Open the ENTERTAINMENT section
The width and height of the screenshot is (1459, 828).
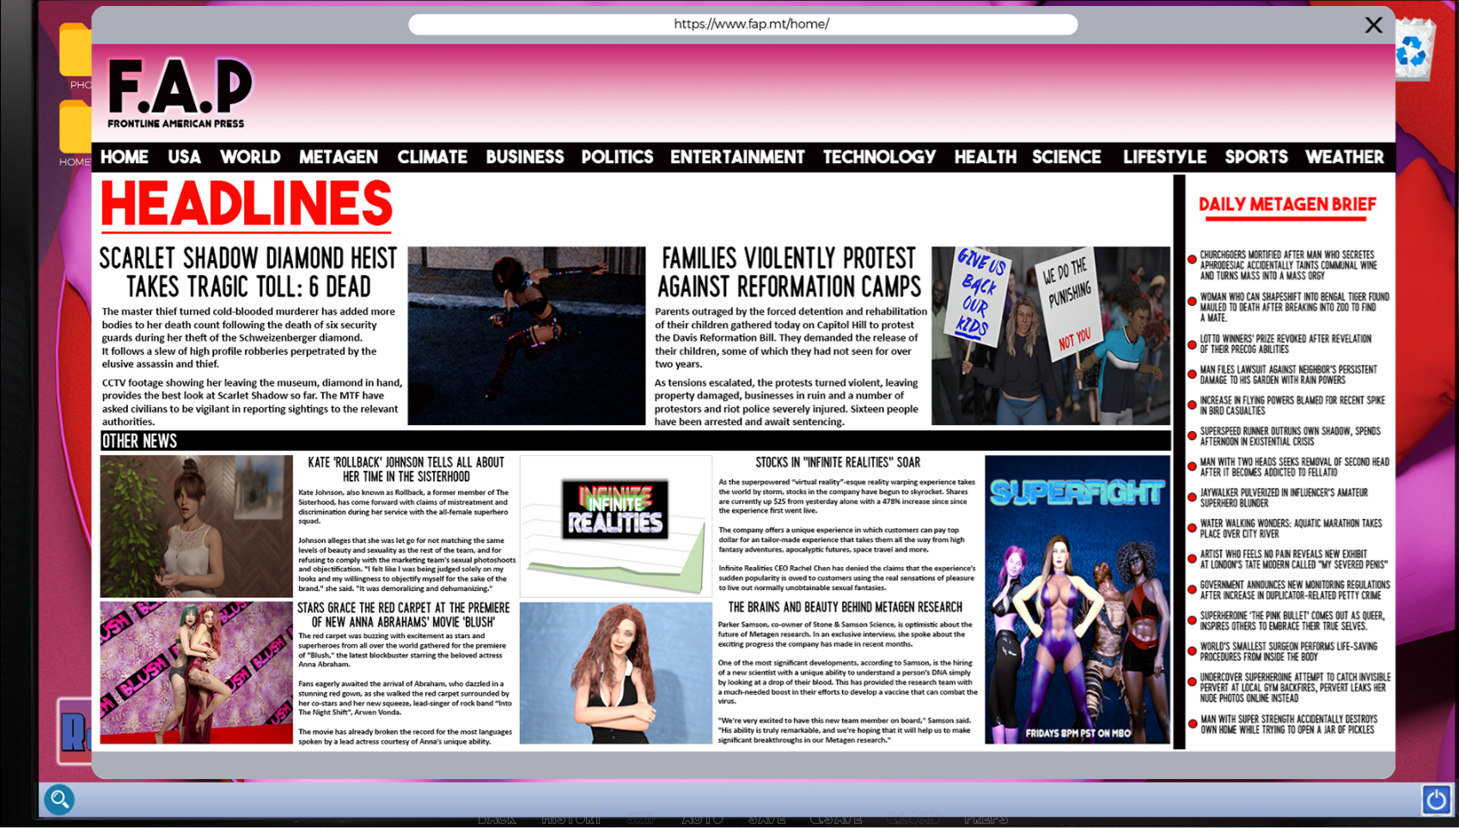coord(737,157)
